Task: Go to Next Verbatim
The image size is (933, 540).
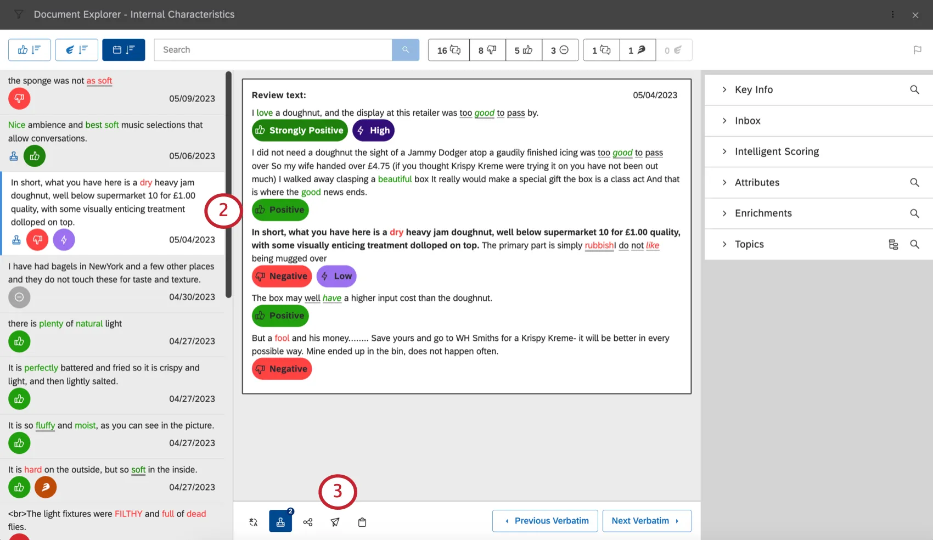Action: [647, 521]
